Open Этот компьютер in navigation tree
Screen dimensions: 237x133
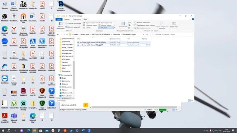(65, 75)
